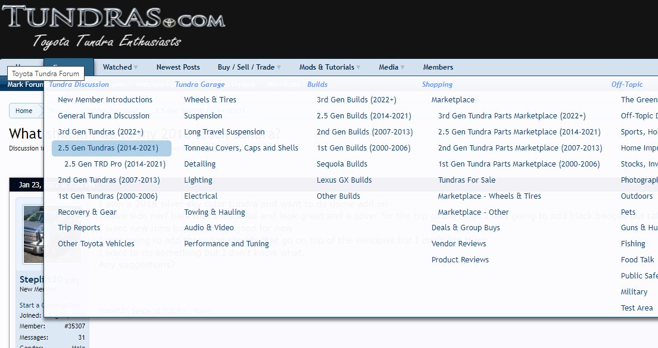Click the Home breadcrumb link
This screenshot has height=348, width=658.
coord(24,111)
